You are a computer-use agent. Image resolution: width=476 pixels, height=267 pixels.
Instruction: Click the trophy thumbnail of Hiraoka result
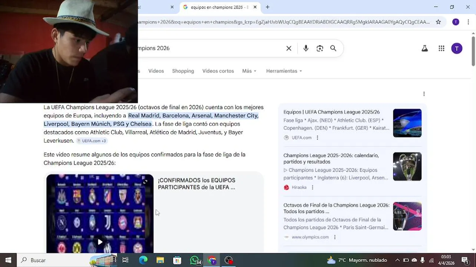point(407,167)
